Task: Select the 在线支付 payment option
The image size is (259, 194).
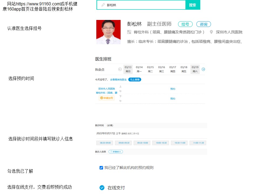Action: 102,188
